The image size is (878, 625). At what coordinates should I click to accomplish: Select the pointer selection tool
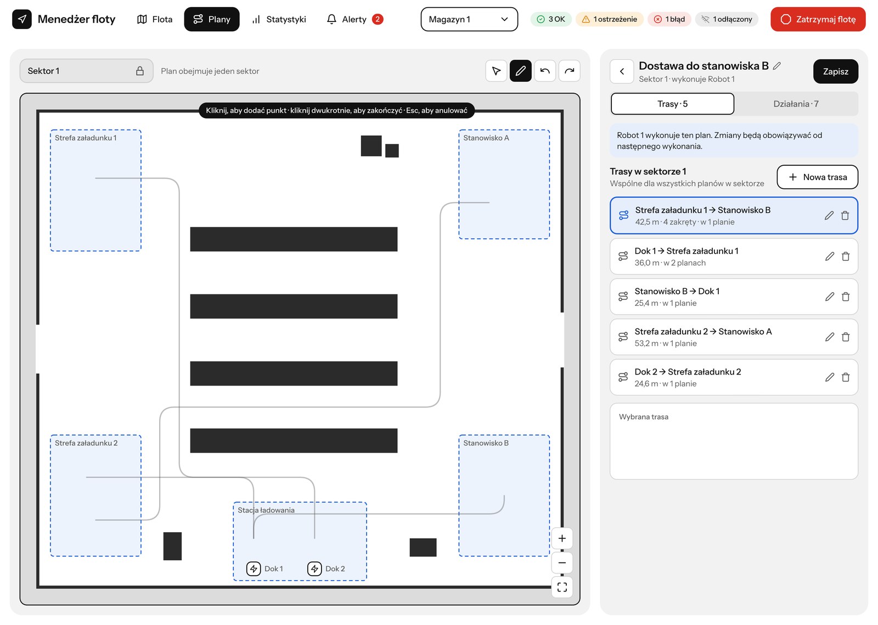tap(496, 71)
